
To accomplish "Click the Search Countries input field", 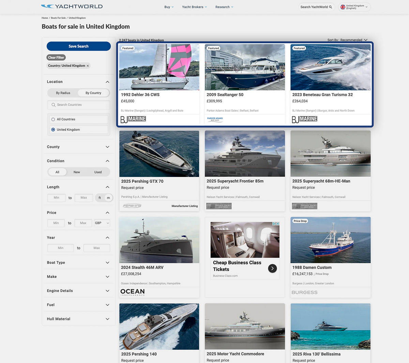I will [79, 105].
